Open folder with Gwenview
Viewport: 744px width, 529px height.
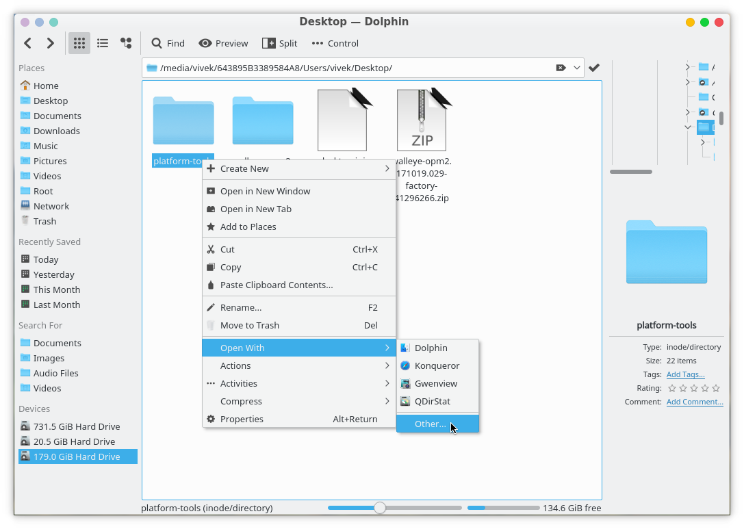pyautogui.click(x=437, y=383)
